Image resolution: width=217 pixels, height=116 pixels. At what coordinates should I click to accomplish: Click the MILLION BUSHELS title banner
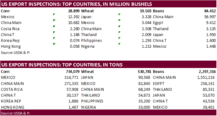pos(108,4)
